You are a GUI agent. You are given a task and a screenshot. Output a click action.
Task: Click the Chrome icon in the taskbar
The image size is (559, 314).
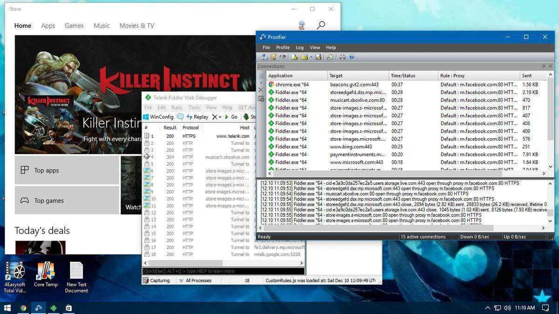point(23,308)
